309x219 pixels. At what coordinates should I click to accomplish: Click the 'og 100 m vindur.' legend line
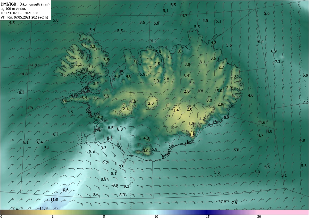tap(13, 9)
